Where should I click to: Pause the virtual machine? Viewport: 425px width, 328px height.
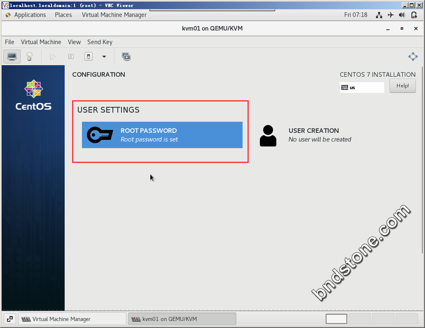point(71,57)
